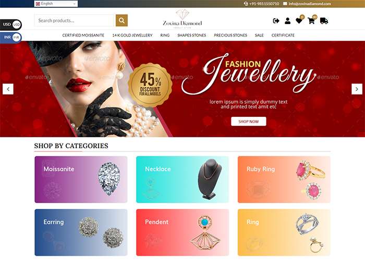Viewport: 365px width, 261px height.
Task: Open the English language dropdown
Action: click(x=56, y=4)
